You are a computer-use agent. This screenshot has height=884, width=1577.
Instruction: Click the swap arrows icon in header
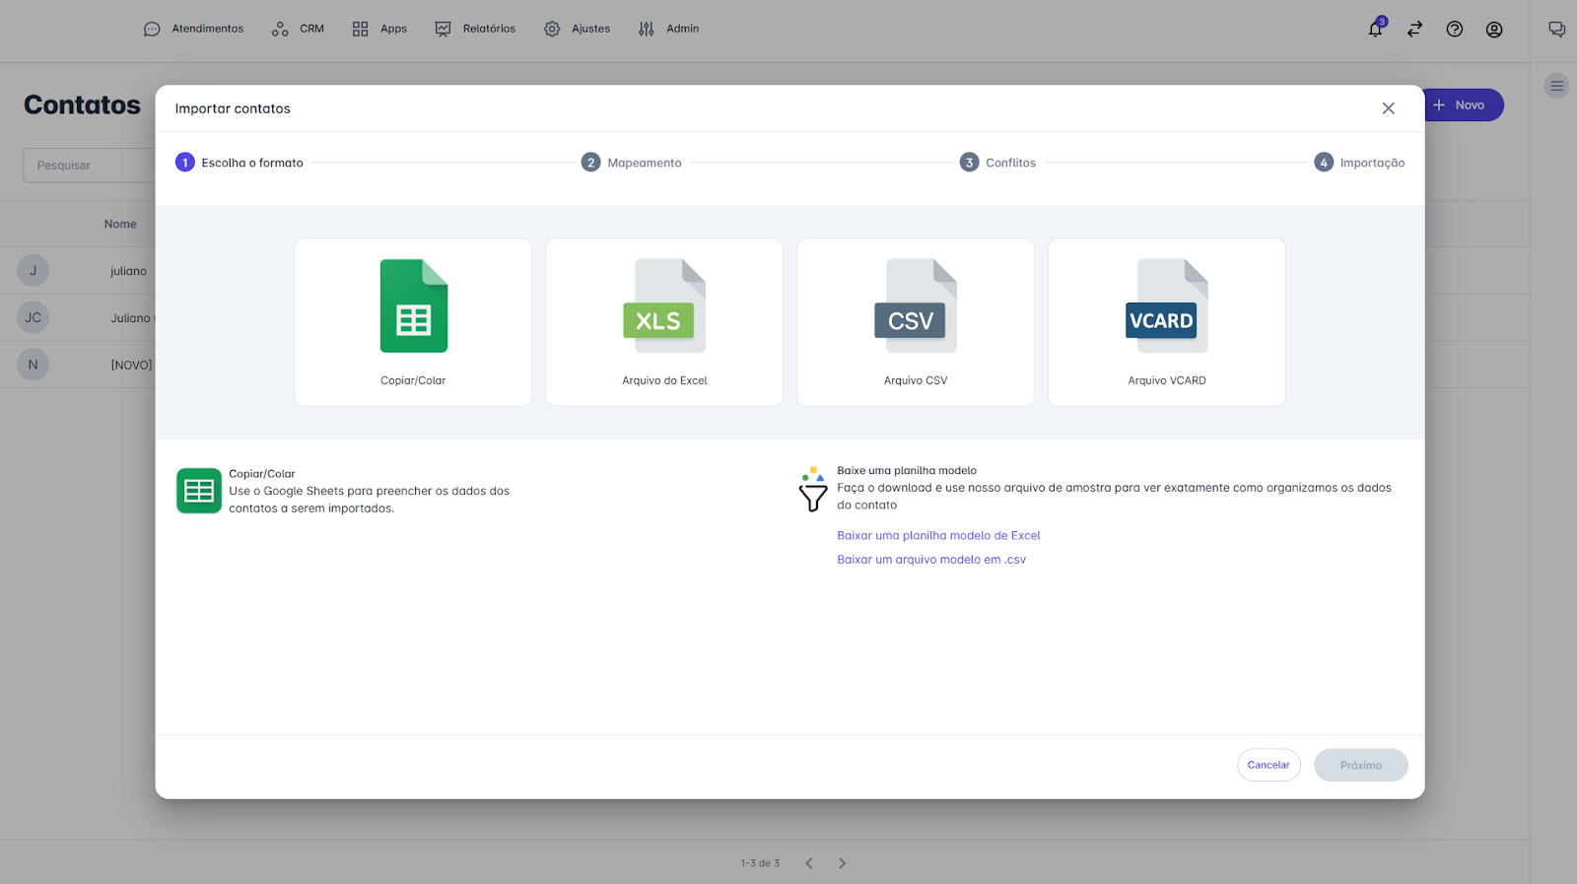pyautogui.click(x=1414, y=30)
